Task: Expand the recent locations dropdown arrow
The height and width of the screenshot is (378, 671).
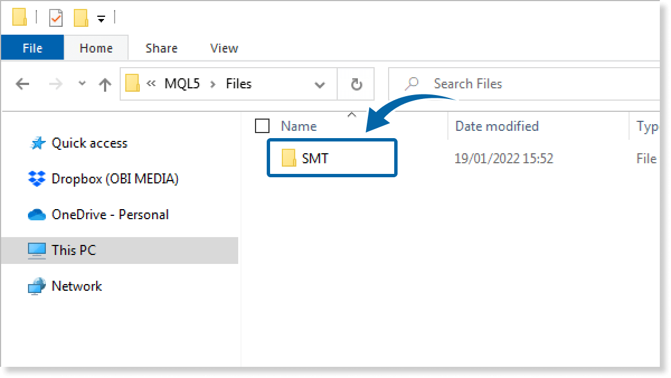Action: pyautogui.click(x=82, y=84)
